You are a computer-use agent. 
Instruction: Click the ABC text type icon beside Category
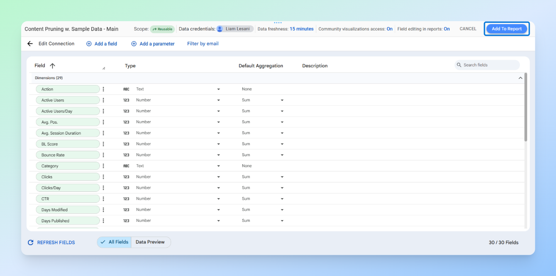(x=126, y=166)
